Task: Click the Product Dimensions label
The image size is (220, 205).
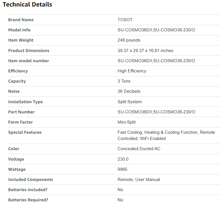Action: (29, 51)
